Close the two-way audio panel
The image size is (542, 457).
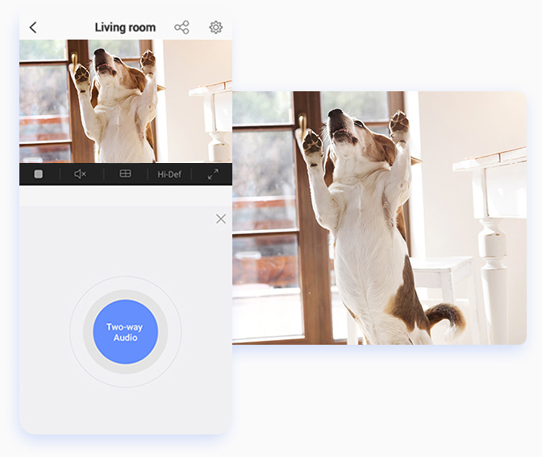pos(221,219)
